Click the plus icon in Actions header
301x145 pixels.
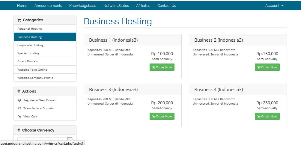pos(19,91)
